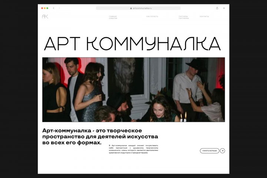Open the КАК ПОПАСТЬ menu item
This screenshot has height=178, width=267.
point(152,17)
